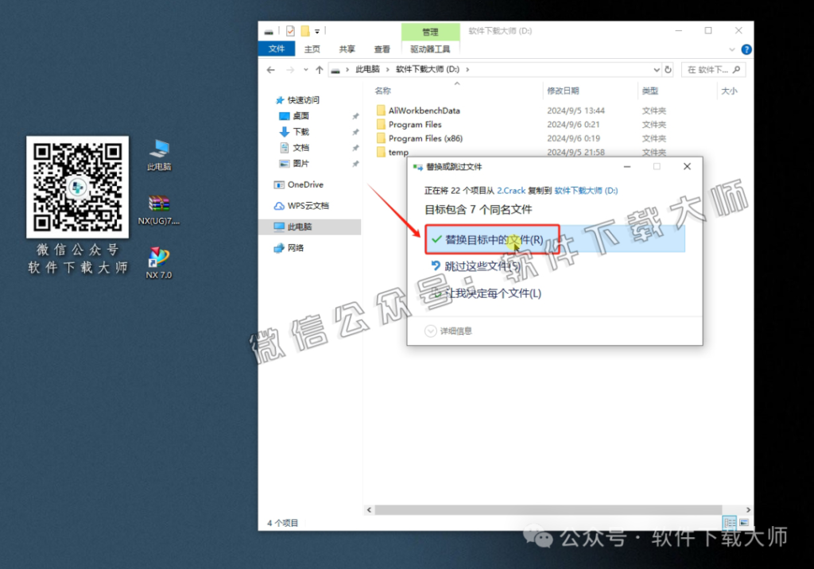
Task: Open the address bar breadcrumb dropdown
Action: (x=656, y=69)
